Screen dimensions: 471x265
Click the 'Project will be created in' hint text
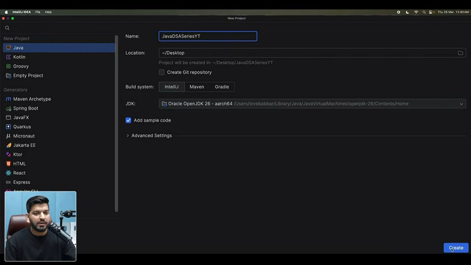(216, 62)
